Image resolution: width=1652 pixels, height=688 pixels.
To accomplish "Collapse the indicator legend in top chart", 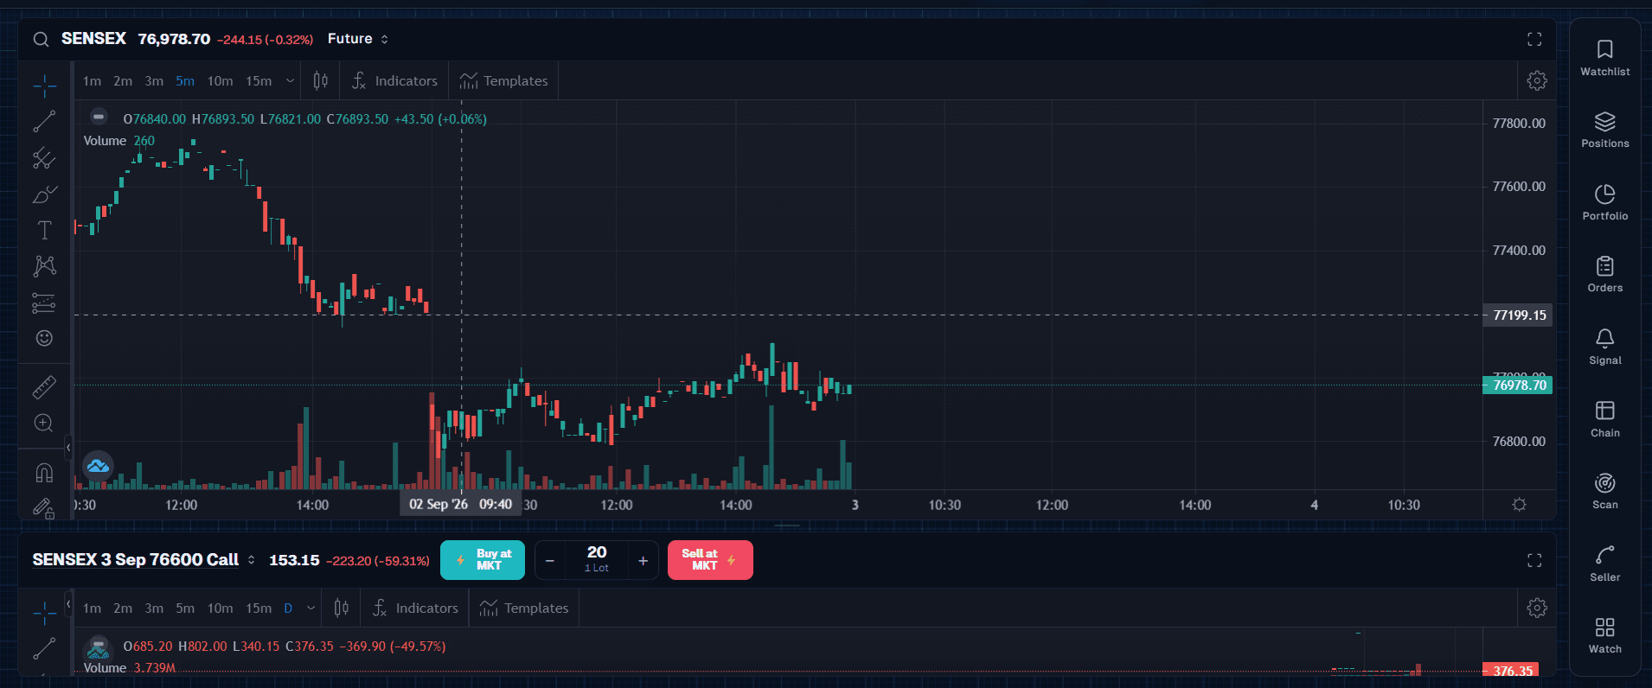I will click(x=99, y=116).
